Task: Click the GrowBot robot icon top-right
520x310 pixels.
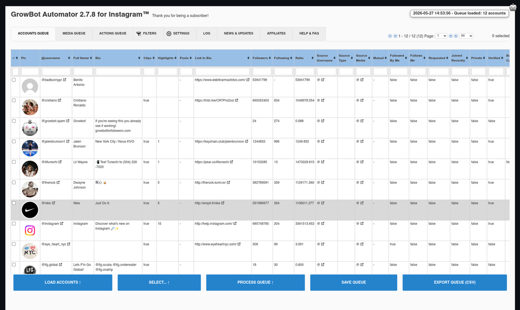Action: click(x=513, y=7)
